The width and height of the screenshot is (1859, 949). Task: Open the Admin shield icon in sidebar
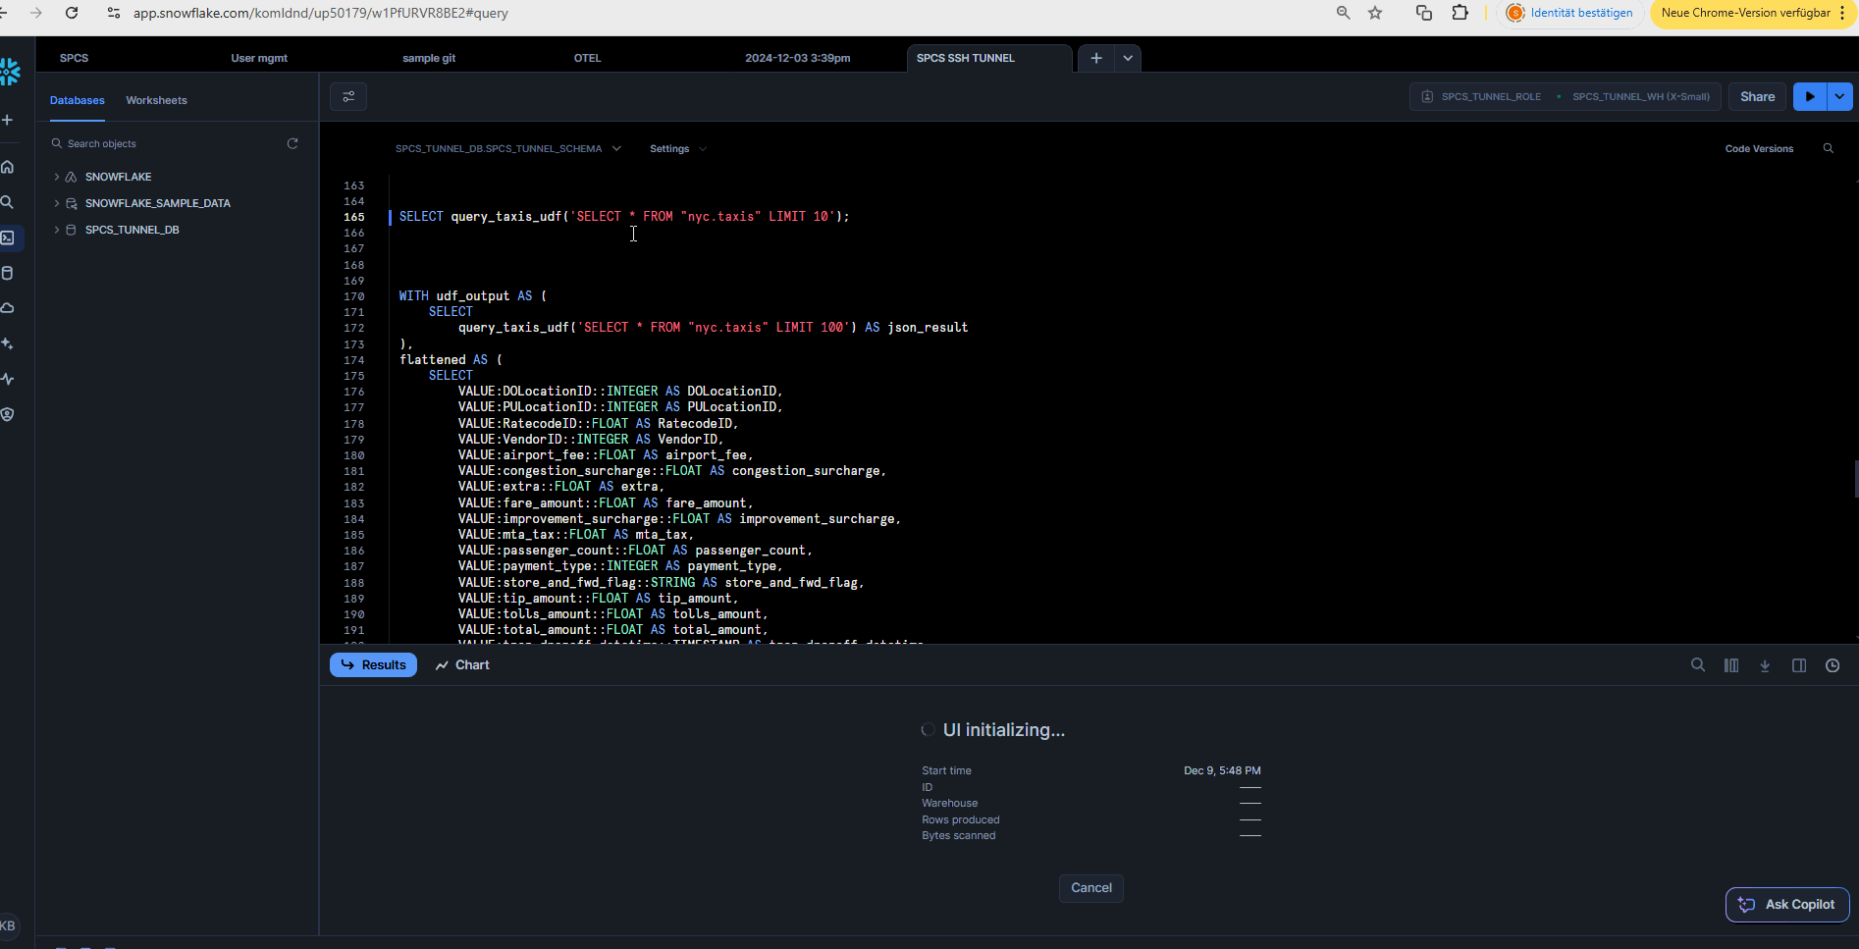coord(8,413)
